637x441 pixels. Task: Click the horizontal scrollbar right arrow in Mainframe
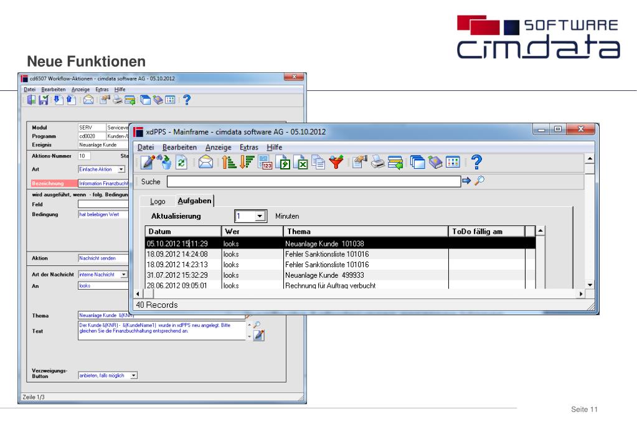(581, 293)
